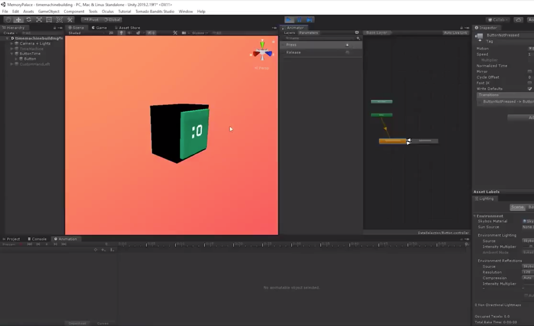Select the Rotate tool

[x=28, y=20]
